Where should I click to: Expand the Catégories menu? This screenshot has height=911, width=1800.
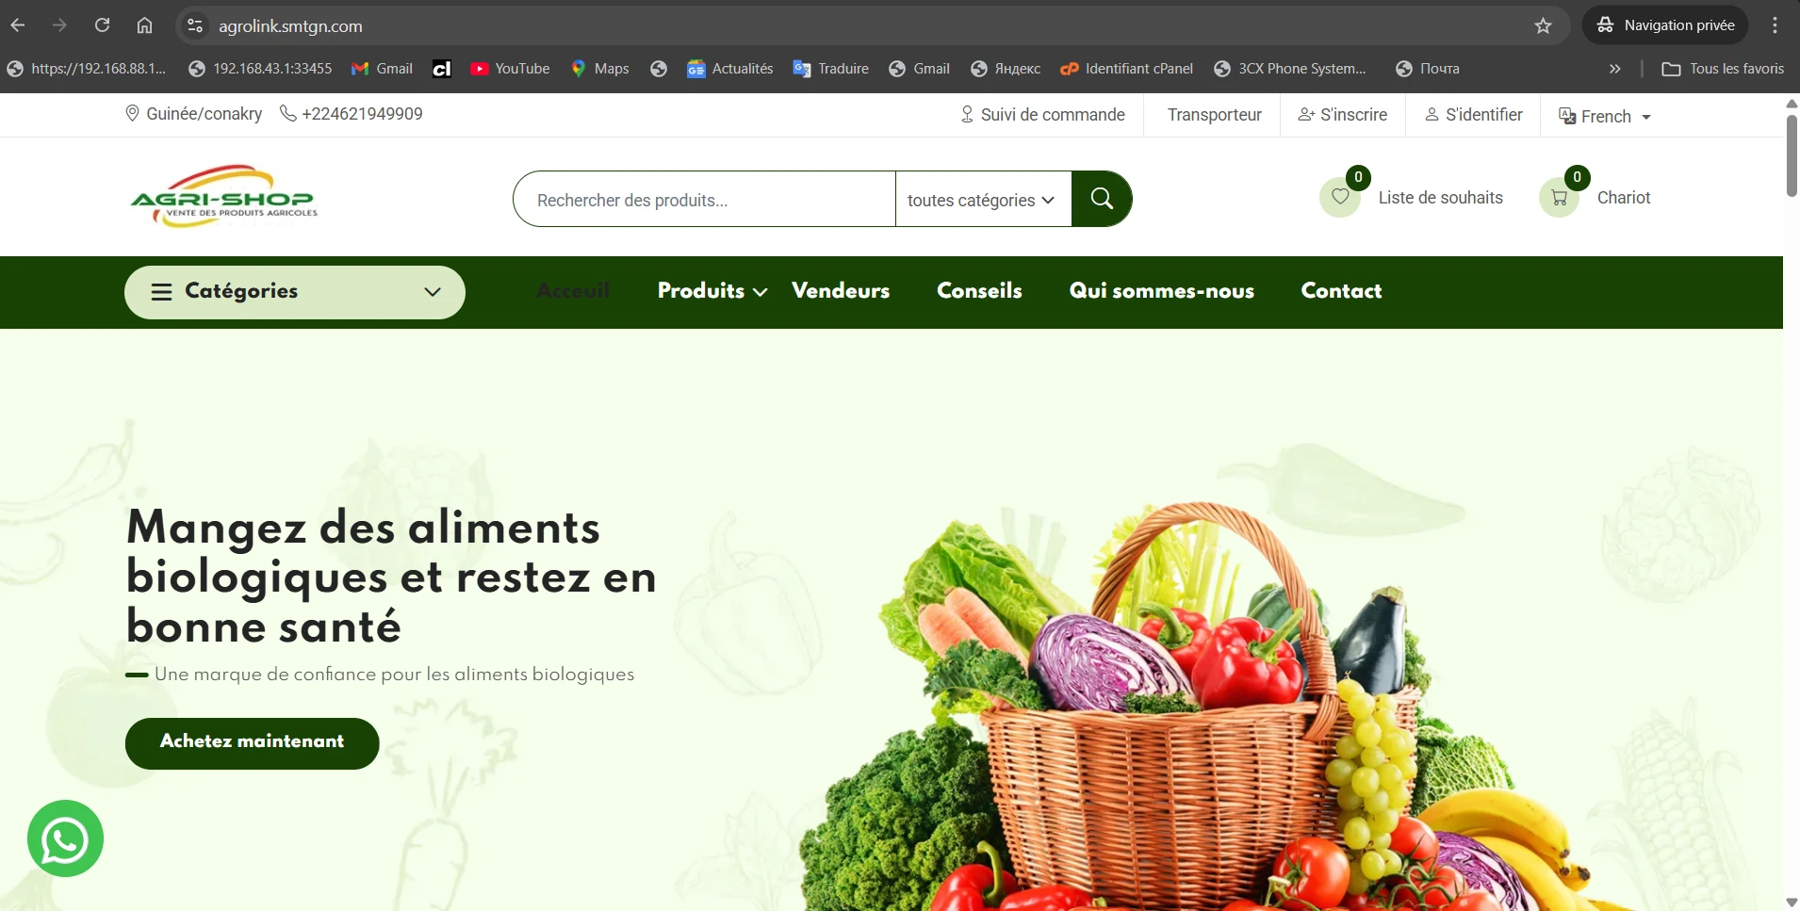(x=294, y=292)
